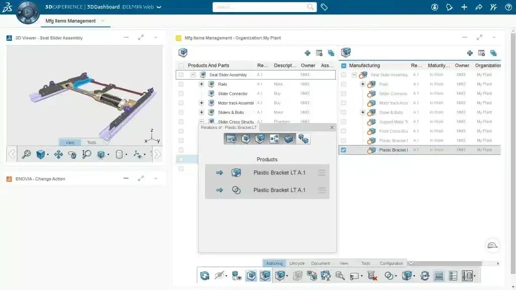Click the Pan tool in the 3D Viewer toolbar
Image resolution: width=516 pixels, height=290 pixels.
tap(58, 154)
